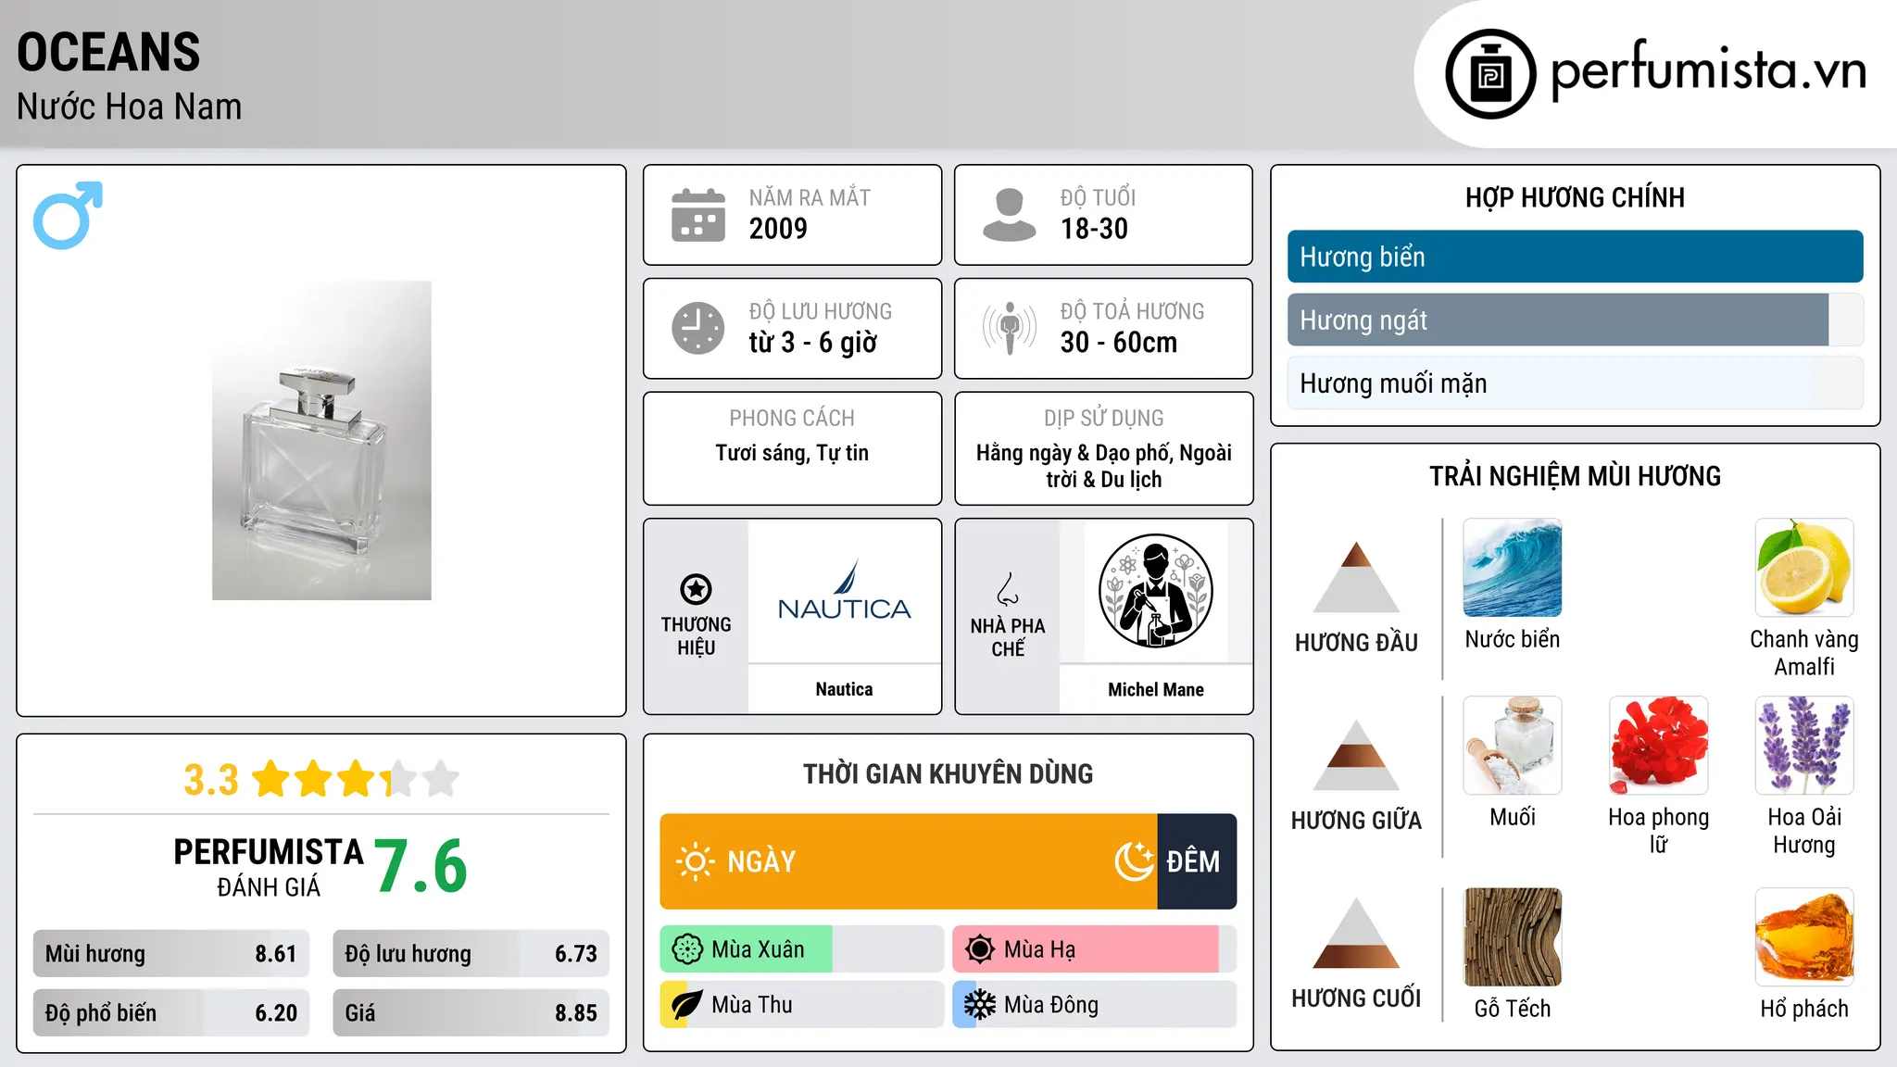Click the Mùa Hạ season bar

click(1095, 949)
